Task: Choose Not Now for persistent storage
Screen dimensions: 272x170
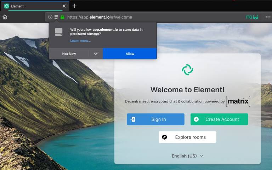Action: pyautogui.click(x=69, y=54)
